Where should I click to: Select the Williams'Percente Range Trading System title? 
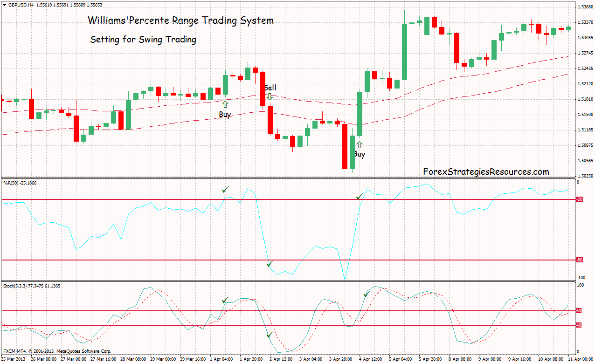pyautogui.click(x=181, y=21)
